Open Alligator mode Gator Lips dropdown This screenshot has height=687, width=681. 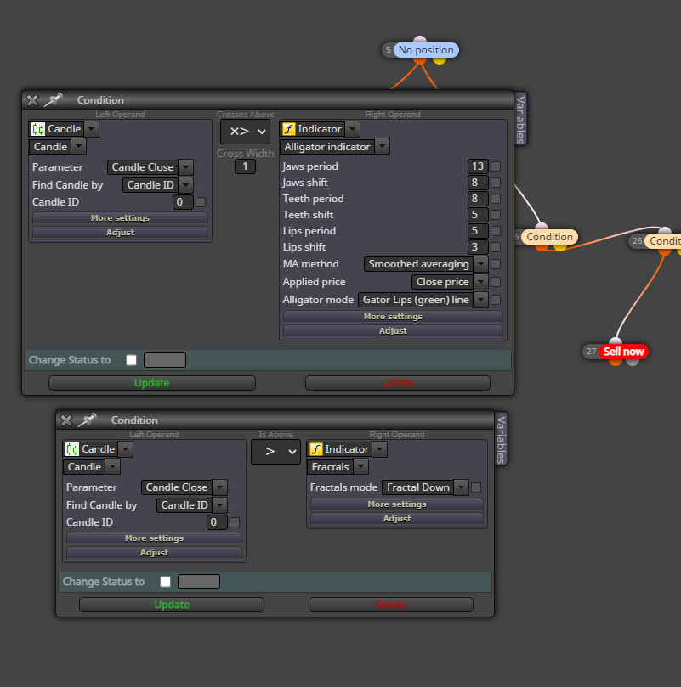click(481, 300)
